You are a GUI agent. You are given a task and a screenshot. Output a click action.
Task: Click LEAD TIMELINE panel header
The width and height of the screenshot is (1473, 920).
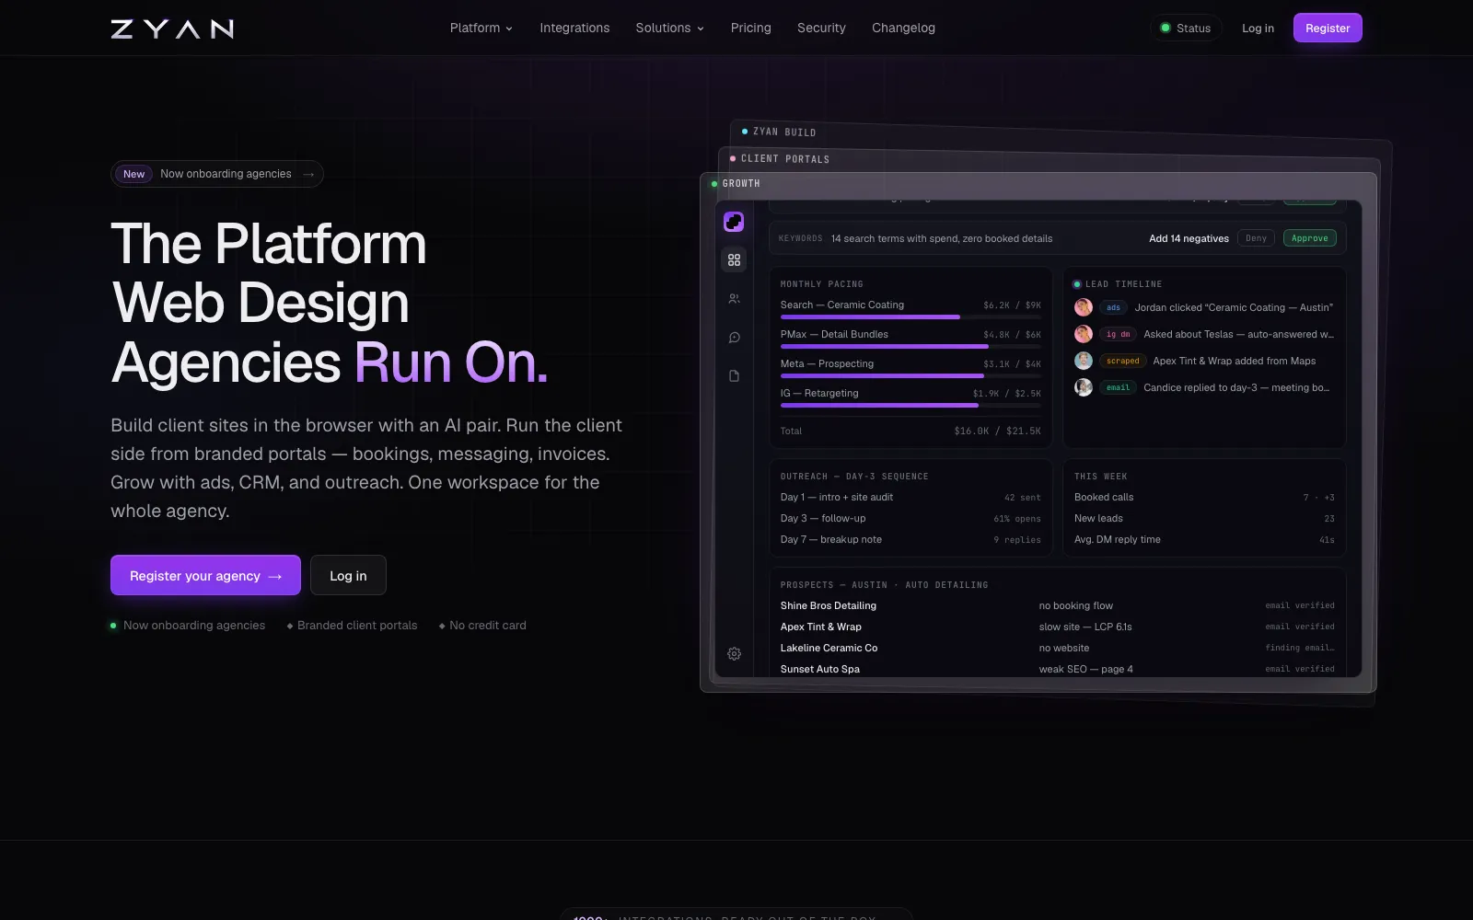tap(1118, 284)
